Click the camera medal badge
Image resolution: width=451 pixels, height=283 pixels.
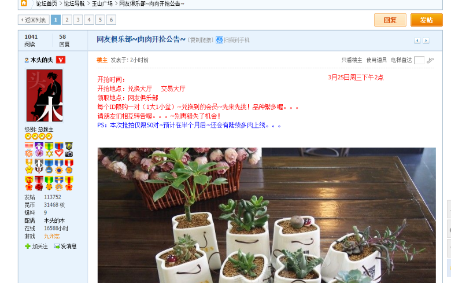coord(69,149)
